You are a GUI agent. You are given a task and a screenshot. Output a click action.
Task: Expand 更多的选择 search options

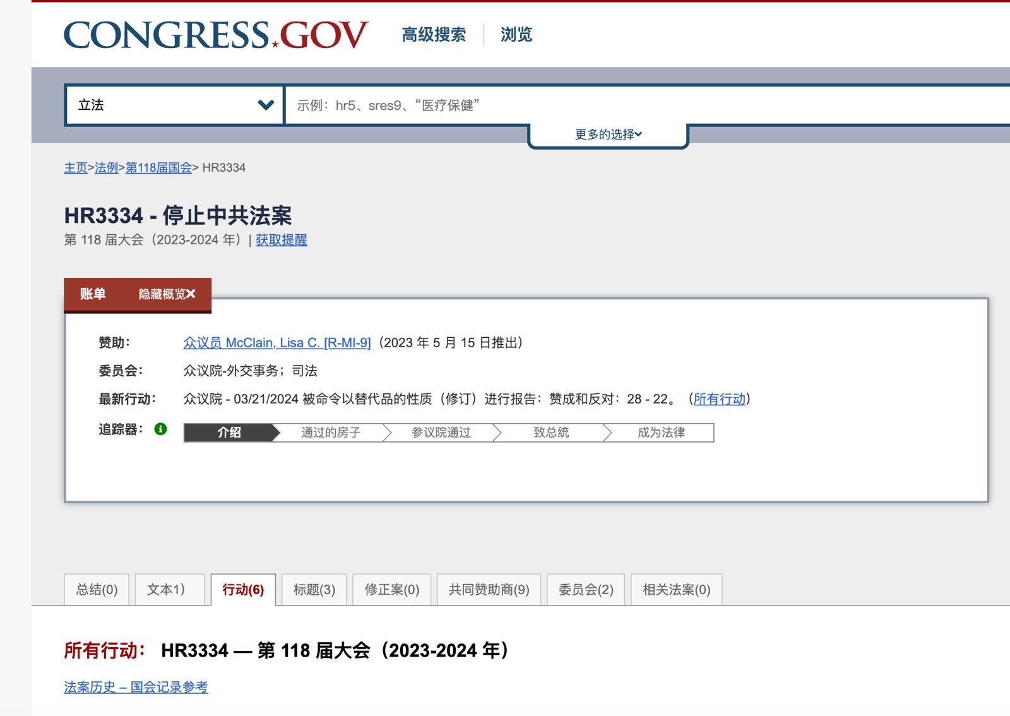(x=608, y=134)
